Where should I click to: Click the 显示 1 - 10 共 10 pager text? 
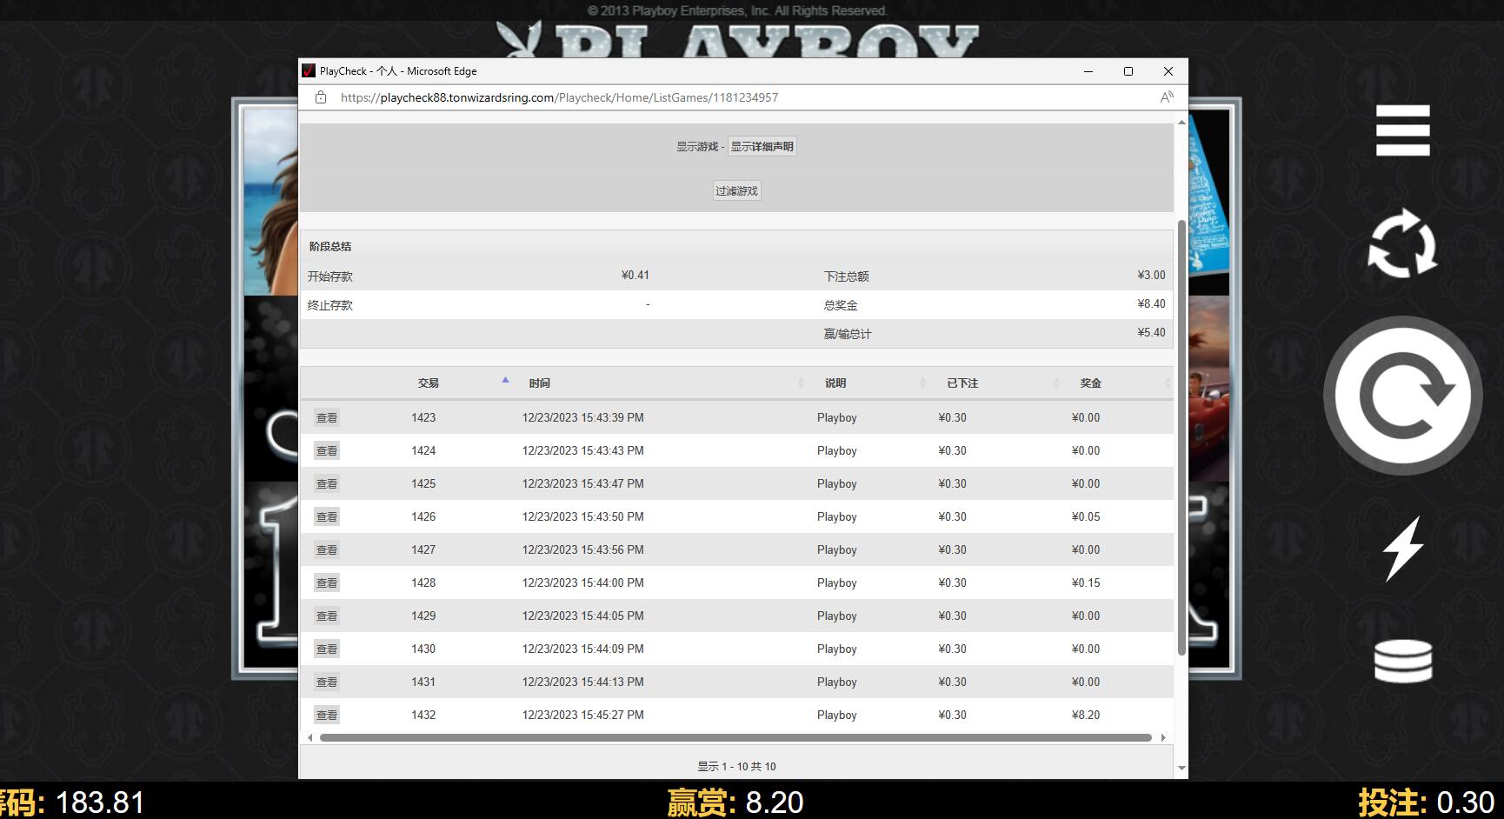[x=736, y=766]
